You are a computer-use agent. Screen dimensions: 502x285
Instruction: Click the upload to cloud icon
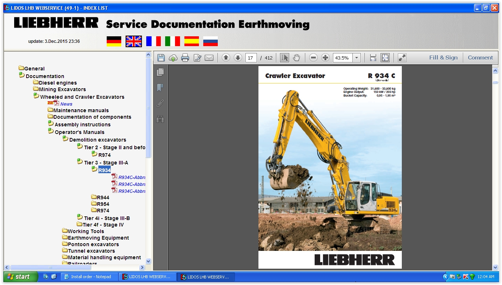173,58
